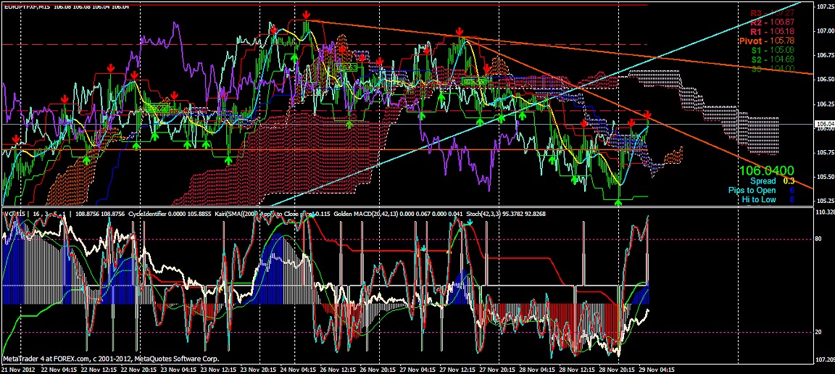Click the Pips to Open readout
The width and height of the screenshot is (835, 374).
tap(762, 190)
